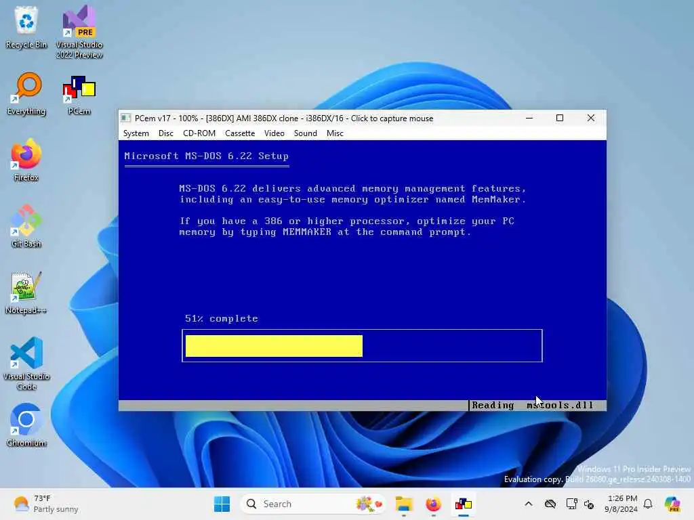Open File Explorer from the taskbar
The width and height of the screenshot is (694, 520).
[x=404, y=504]
